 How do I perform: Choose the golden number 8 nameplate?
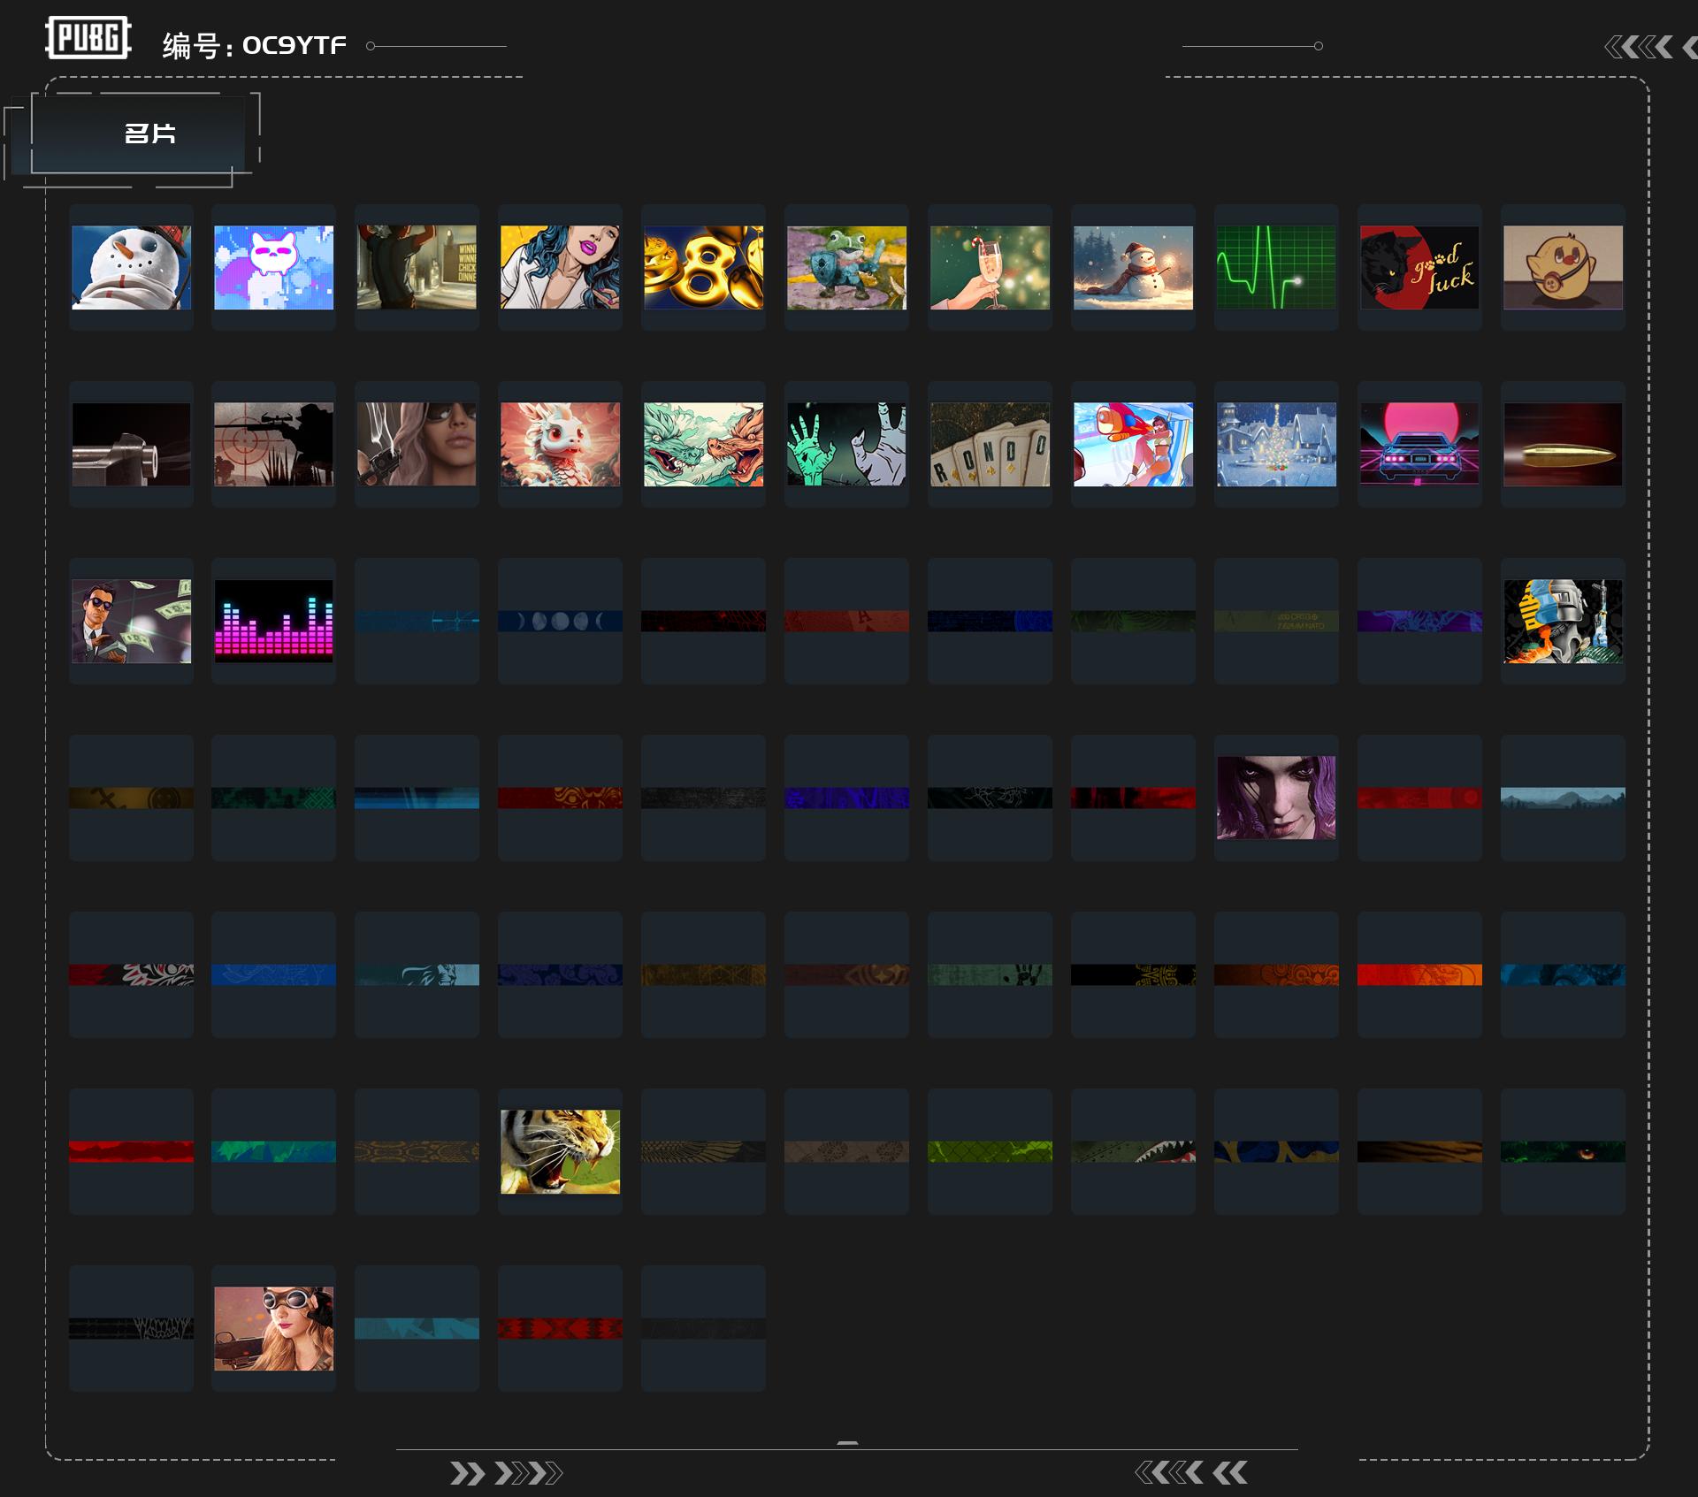tap(703, 267)
